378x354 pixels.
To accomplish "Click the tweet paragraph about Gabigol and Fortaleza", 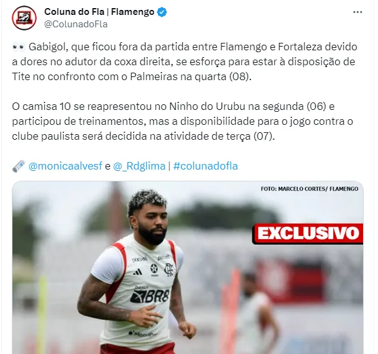I will [185, 62].
